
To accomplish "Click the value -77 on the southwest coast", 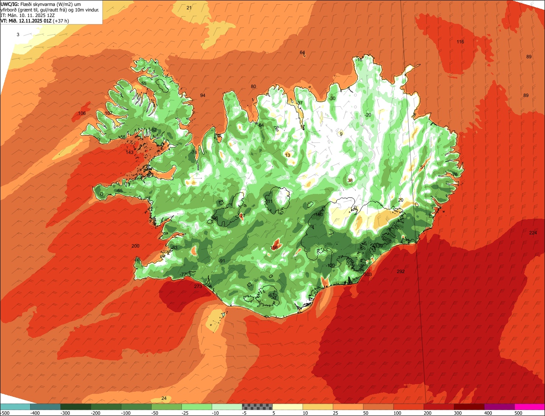I will point(183,274).
